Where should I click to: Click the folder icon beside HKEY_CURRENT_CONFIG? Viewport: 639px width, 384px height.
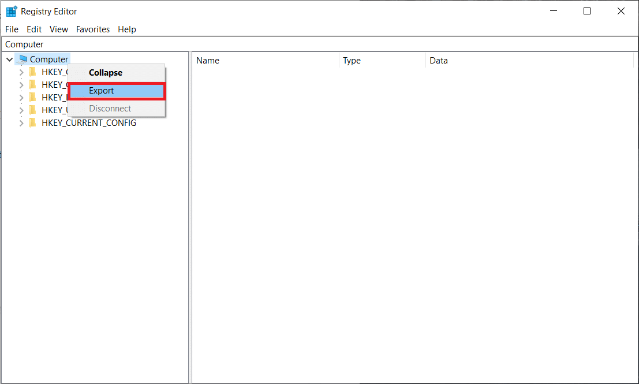coord(32,122)
